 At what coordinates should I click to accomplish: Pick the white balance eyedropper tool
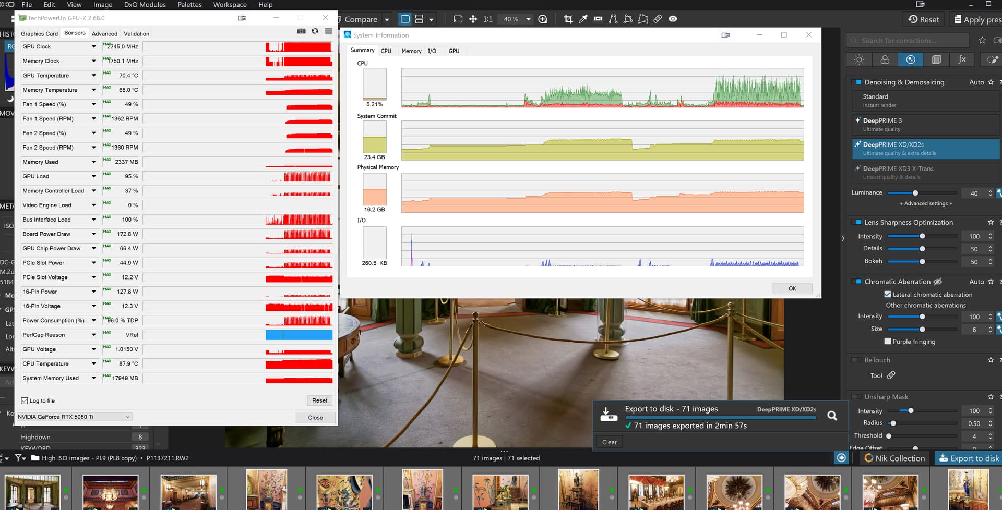[583, 19]
